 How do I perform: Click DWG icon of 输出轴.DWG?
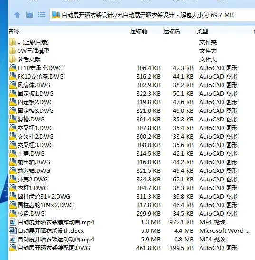tap(13, 162)
